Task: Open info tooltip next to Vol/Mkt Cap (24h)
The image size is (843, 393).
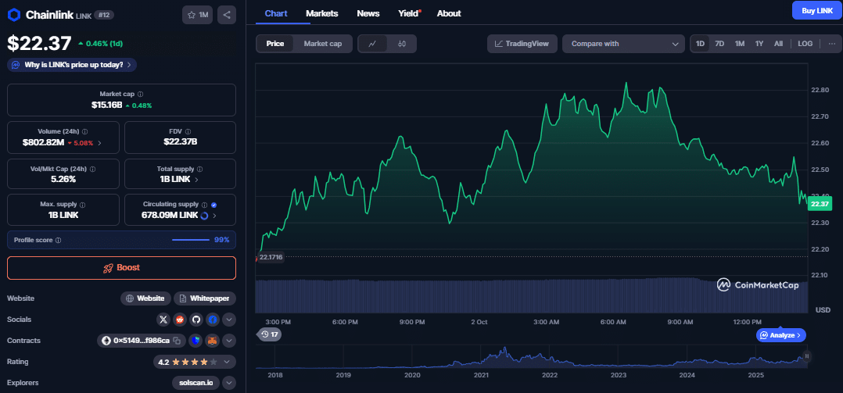Action: pyautogui.click(x=92, y=169)
